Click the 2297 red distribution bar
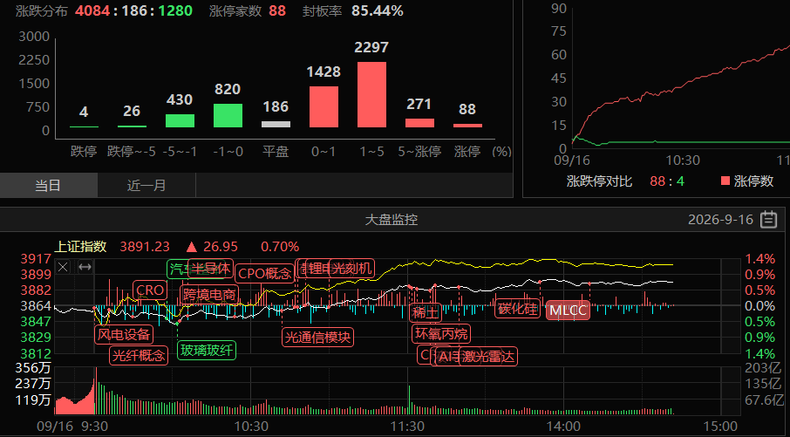The width and height of the screenshot is (790, 437). pyautogui.click(x=371, y=95)
